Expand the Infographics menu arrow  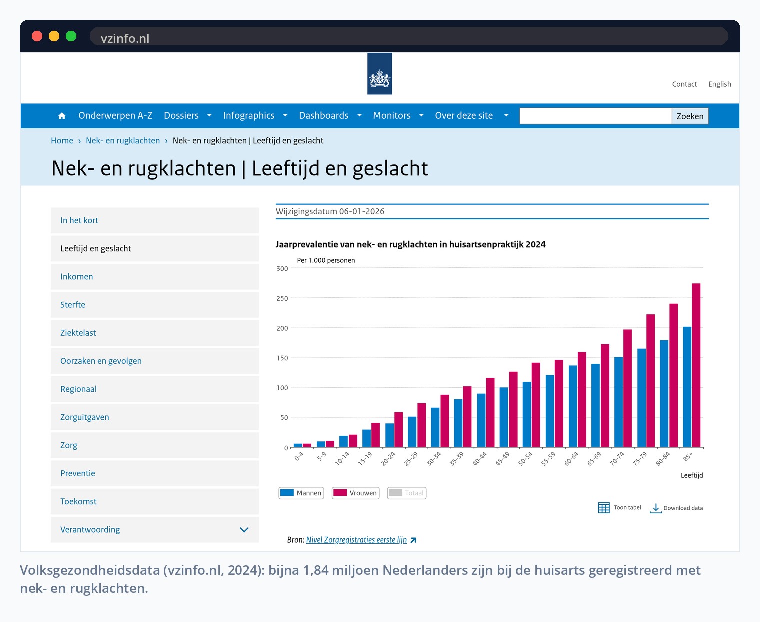[285, 116]
